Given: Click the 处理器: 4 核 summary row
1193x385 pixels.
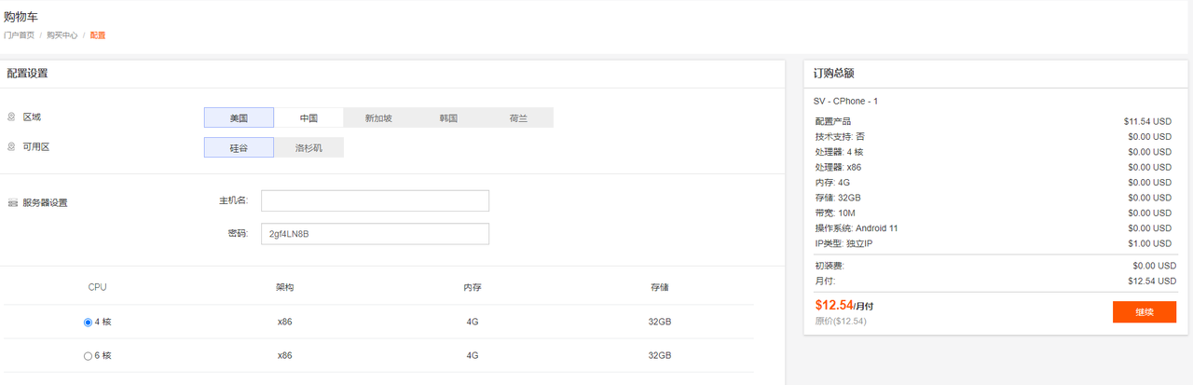Looking at the screenshot, I should (993, 152).
